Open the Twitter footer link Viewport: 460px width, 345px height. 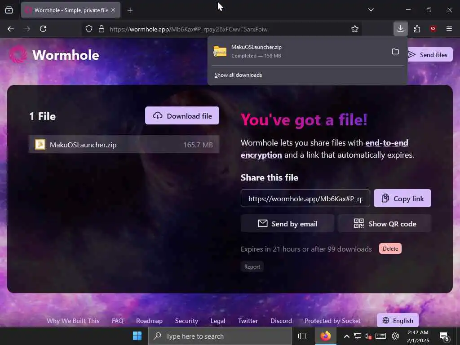click(x=248, y=321)
